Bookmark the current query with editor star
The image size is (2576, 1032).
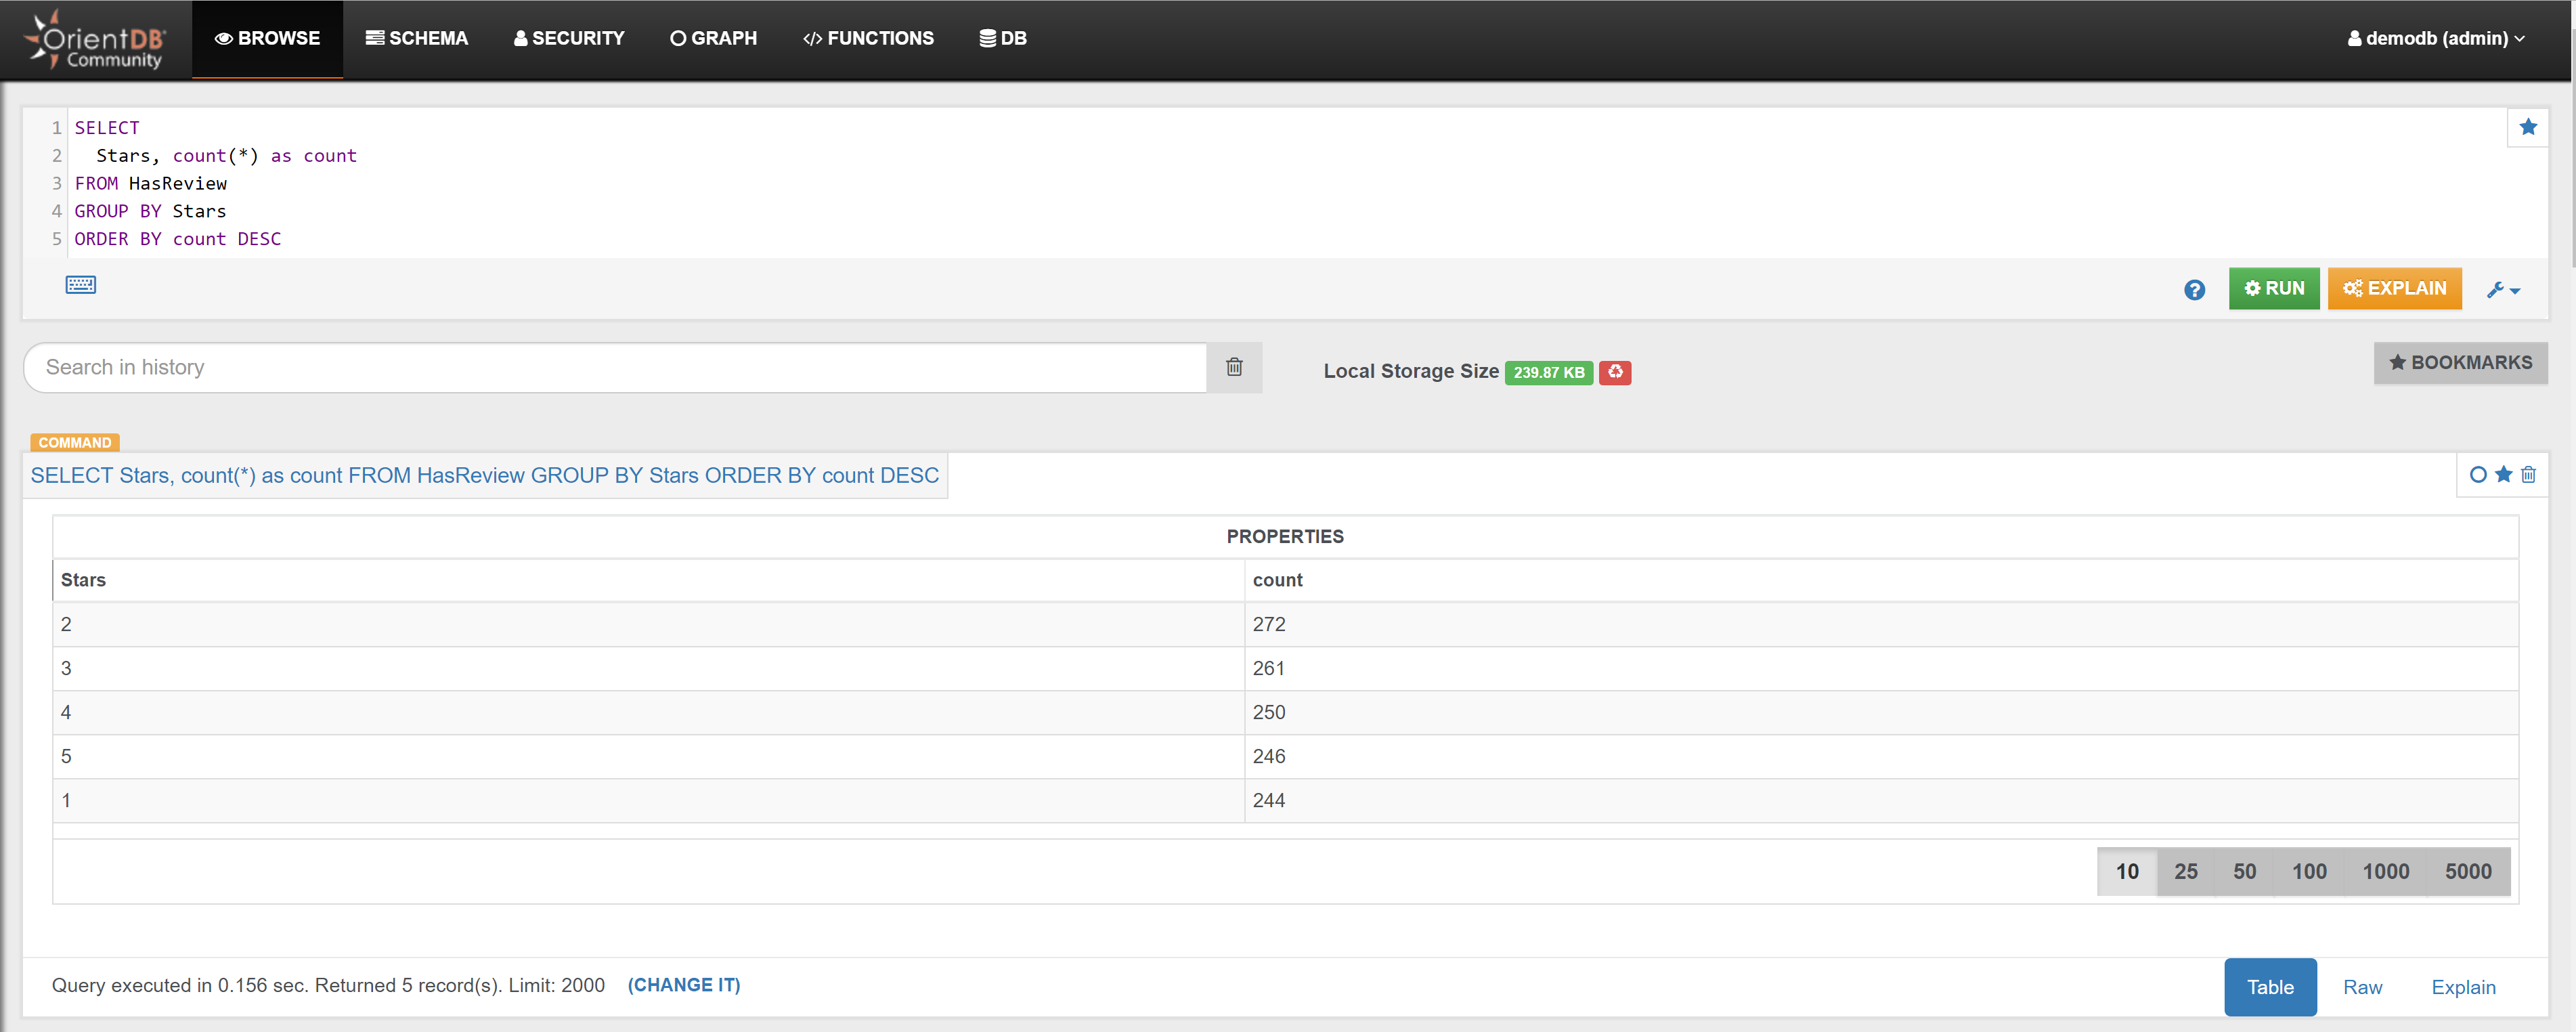pos(2528,127)
